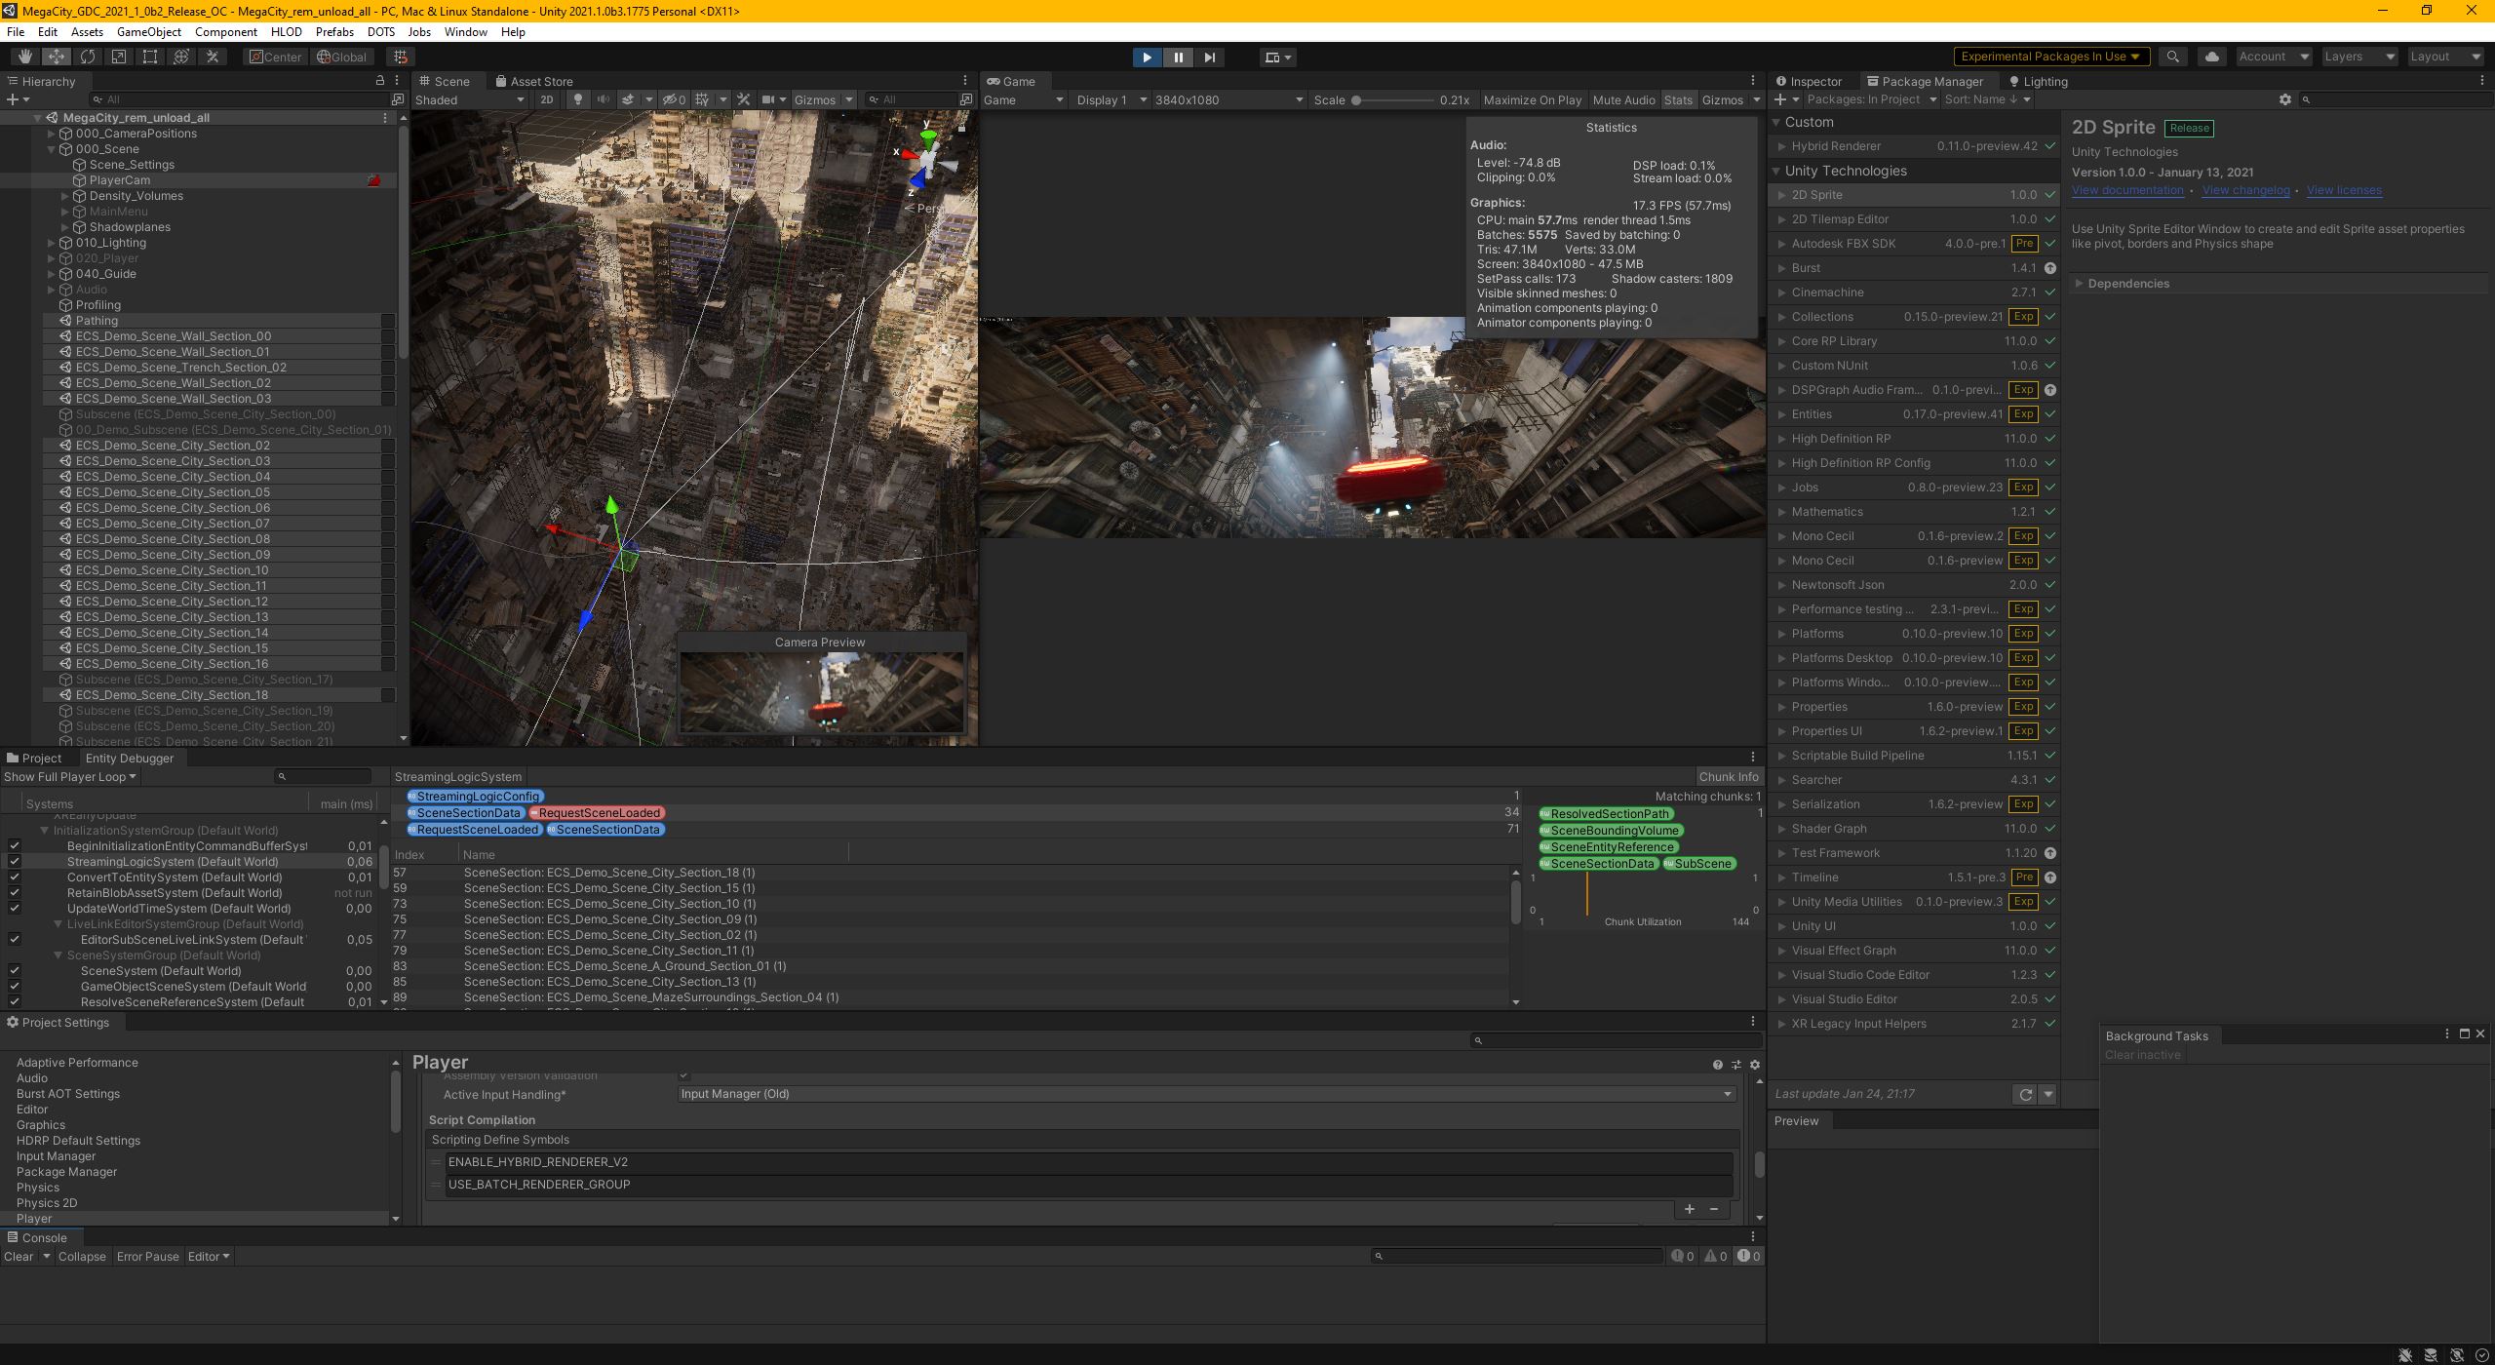The width and height of the screenshot is (2495, 1365).
Task: Select the Rect Transform tool
Action: tap(149, 57)
